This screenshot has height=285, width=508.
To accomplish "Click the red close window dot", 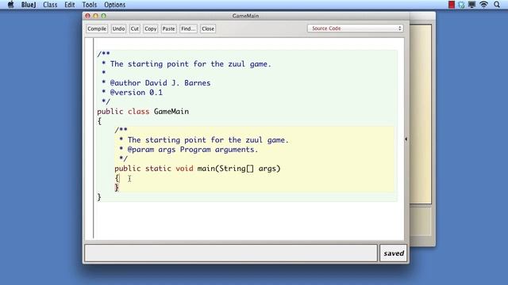I will pos(87,16).
